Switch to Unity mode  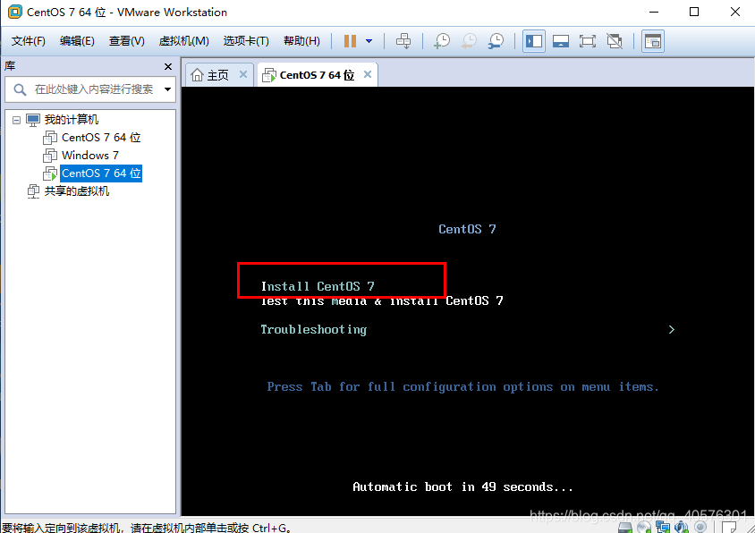615,41
